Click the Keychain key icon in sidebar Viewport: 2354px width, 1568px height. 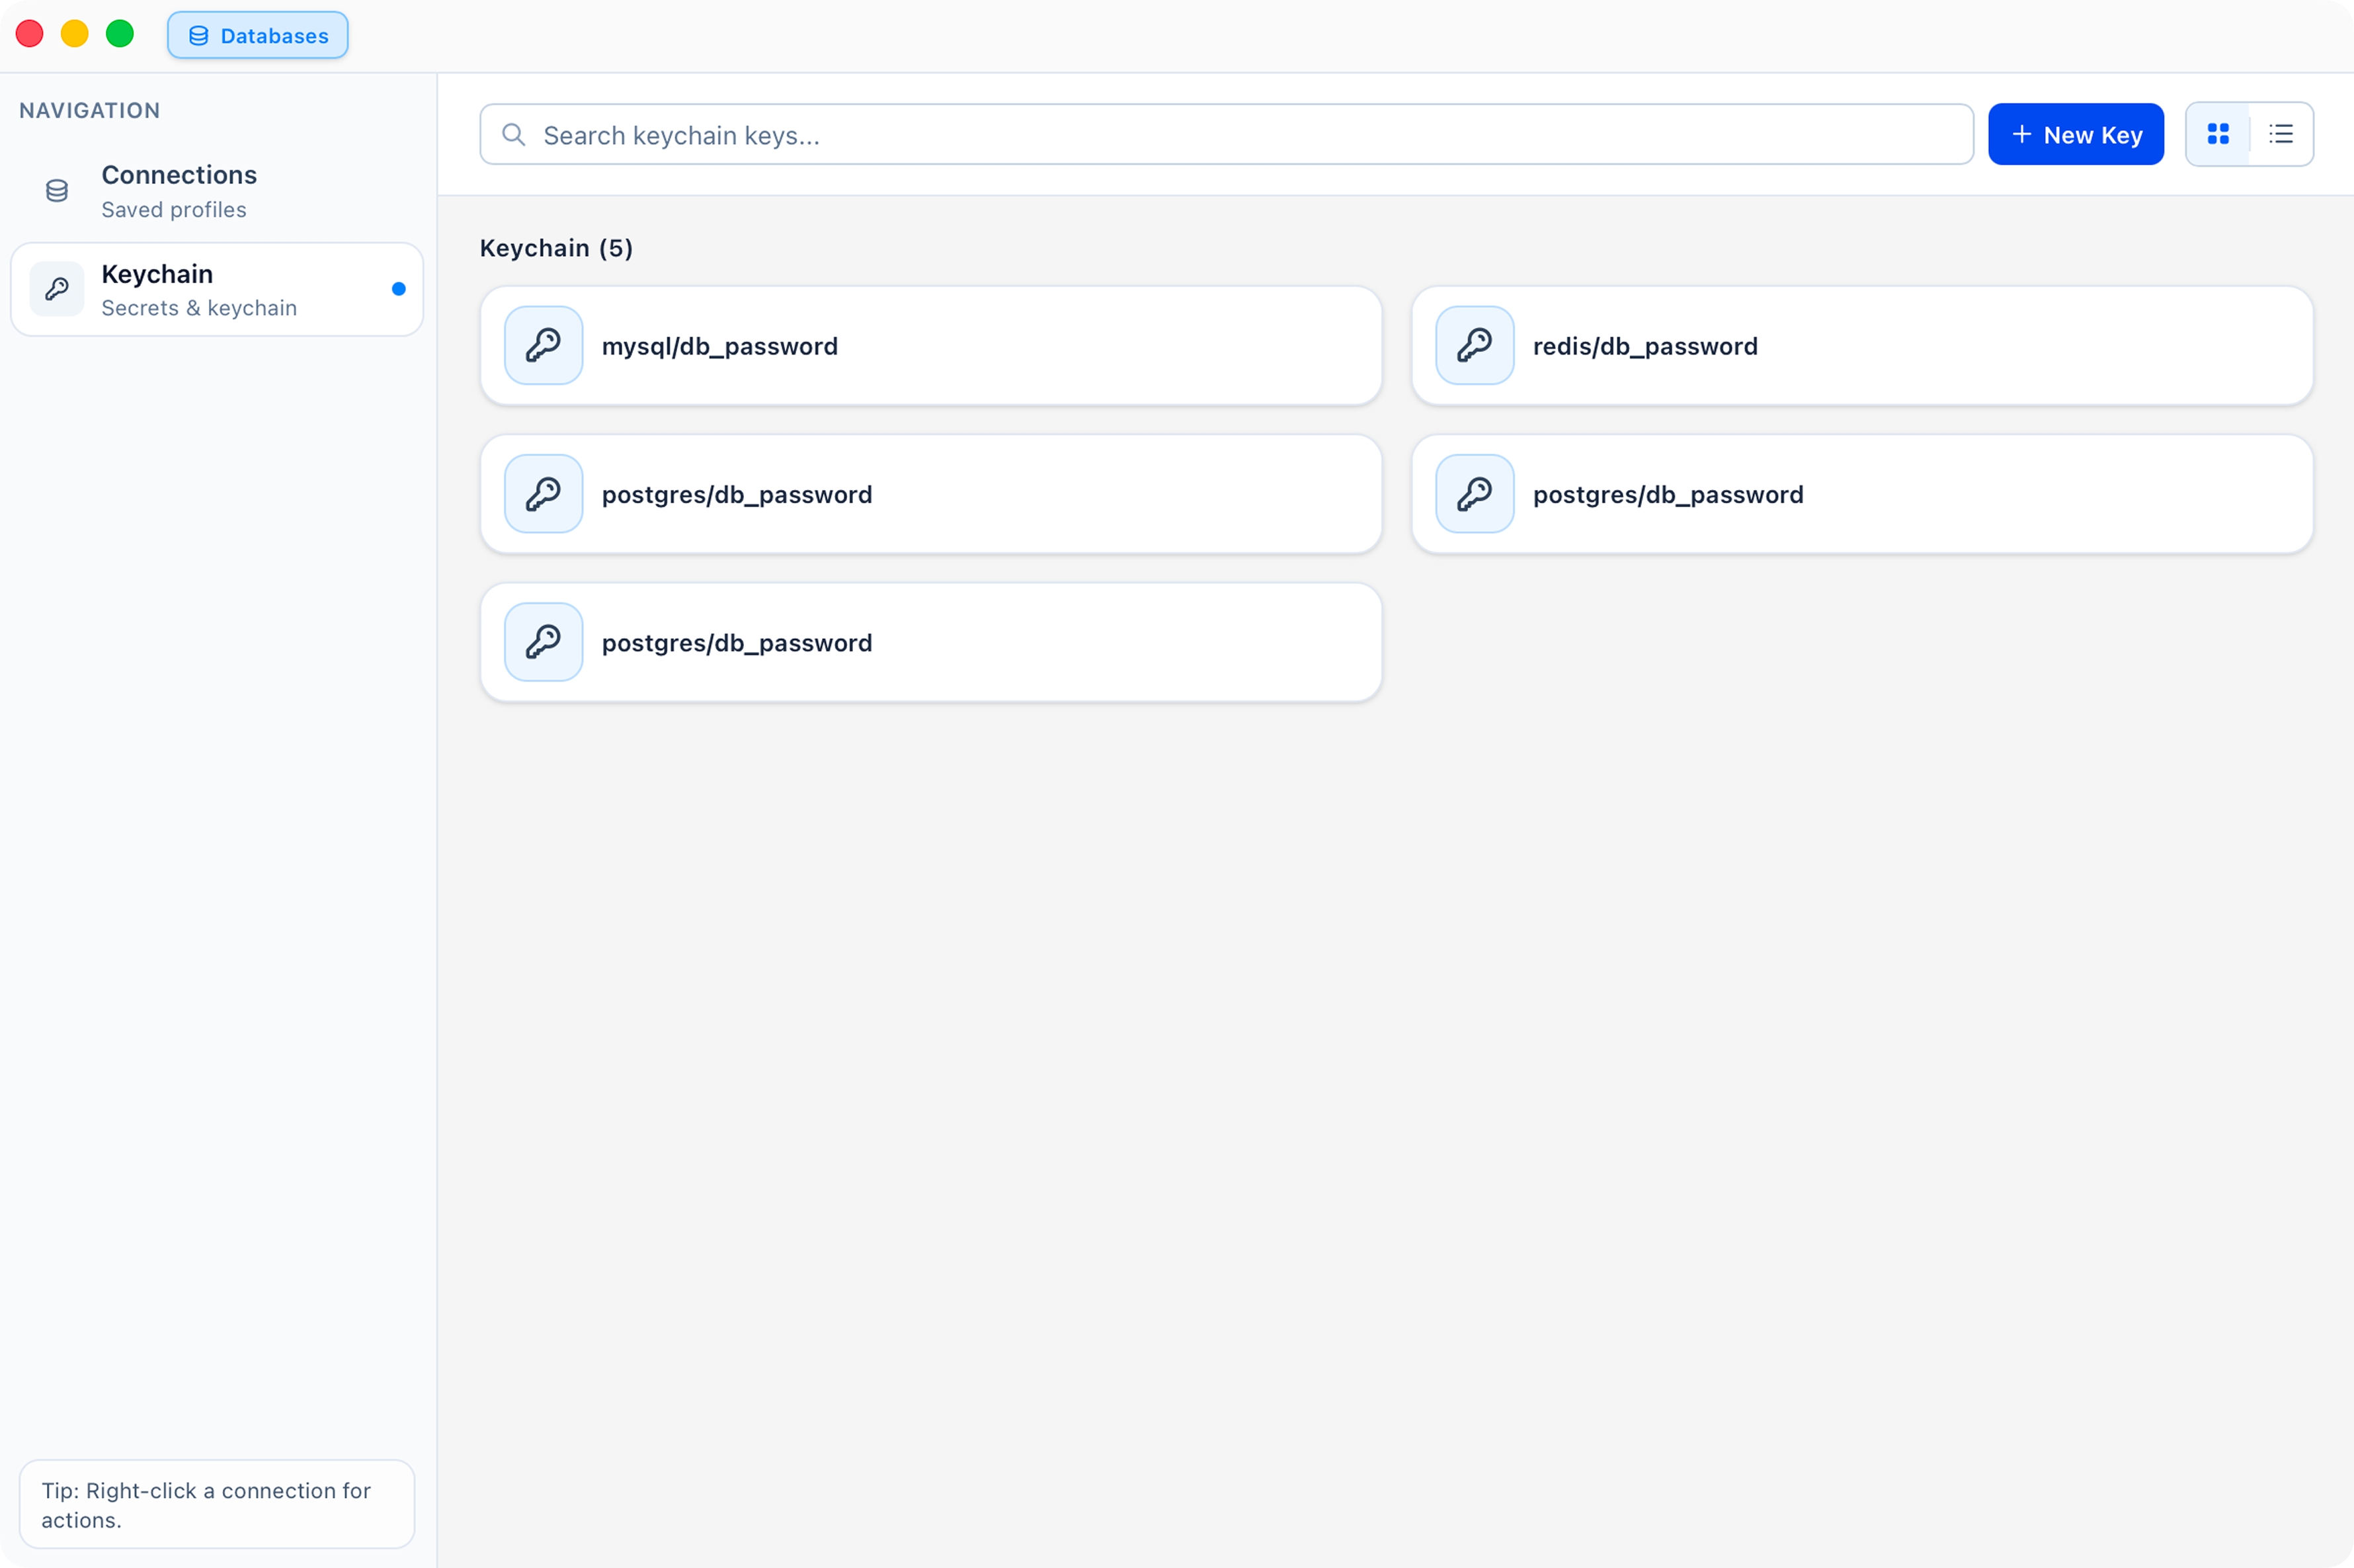(57, 289)
